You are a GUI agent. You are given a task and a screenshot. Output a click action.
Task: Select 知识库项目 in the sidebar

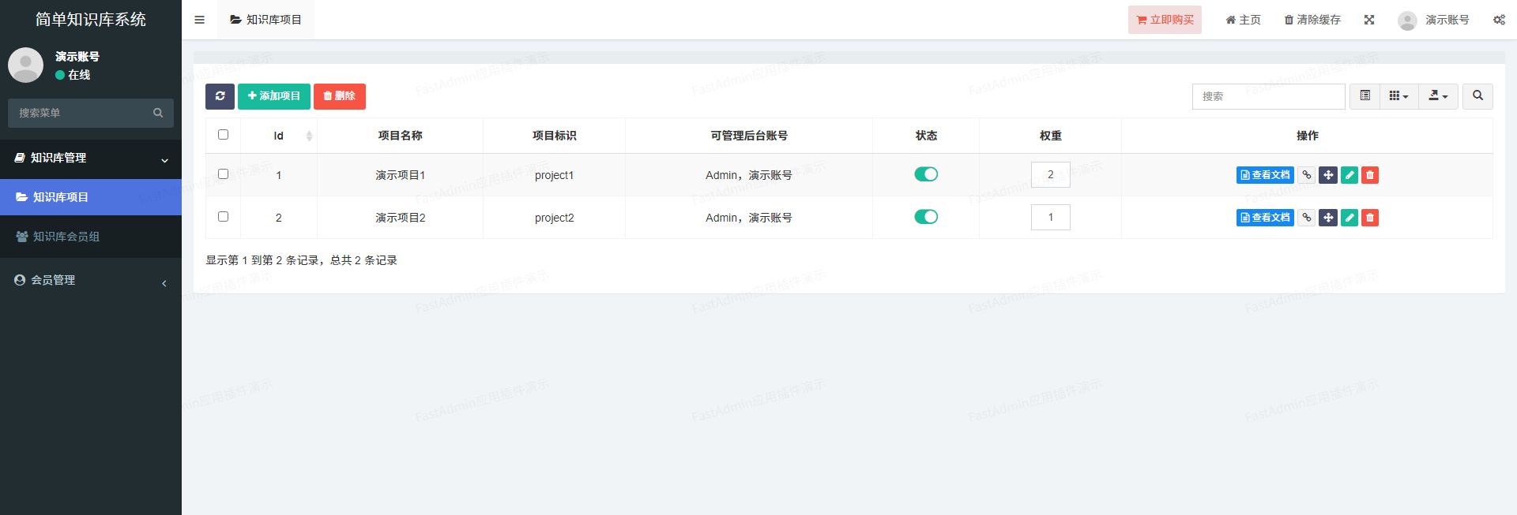coord(91,197)
